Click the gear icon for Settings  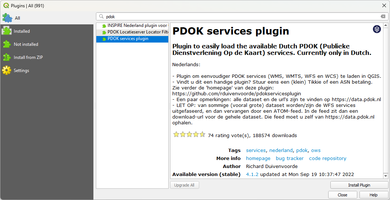[x=7, y=70]
